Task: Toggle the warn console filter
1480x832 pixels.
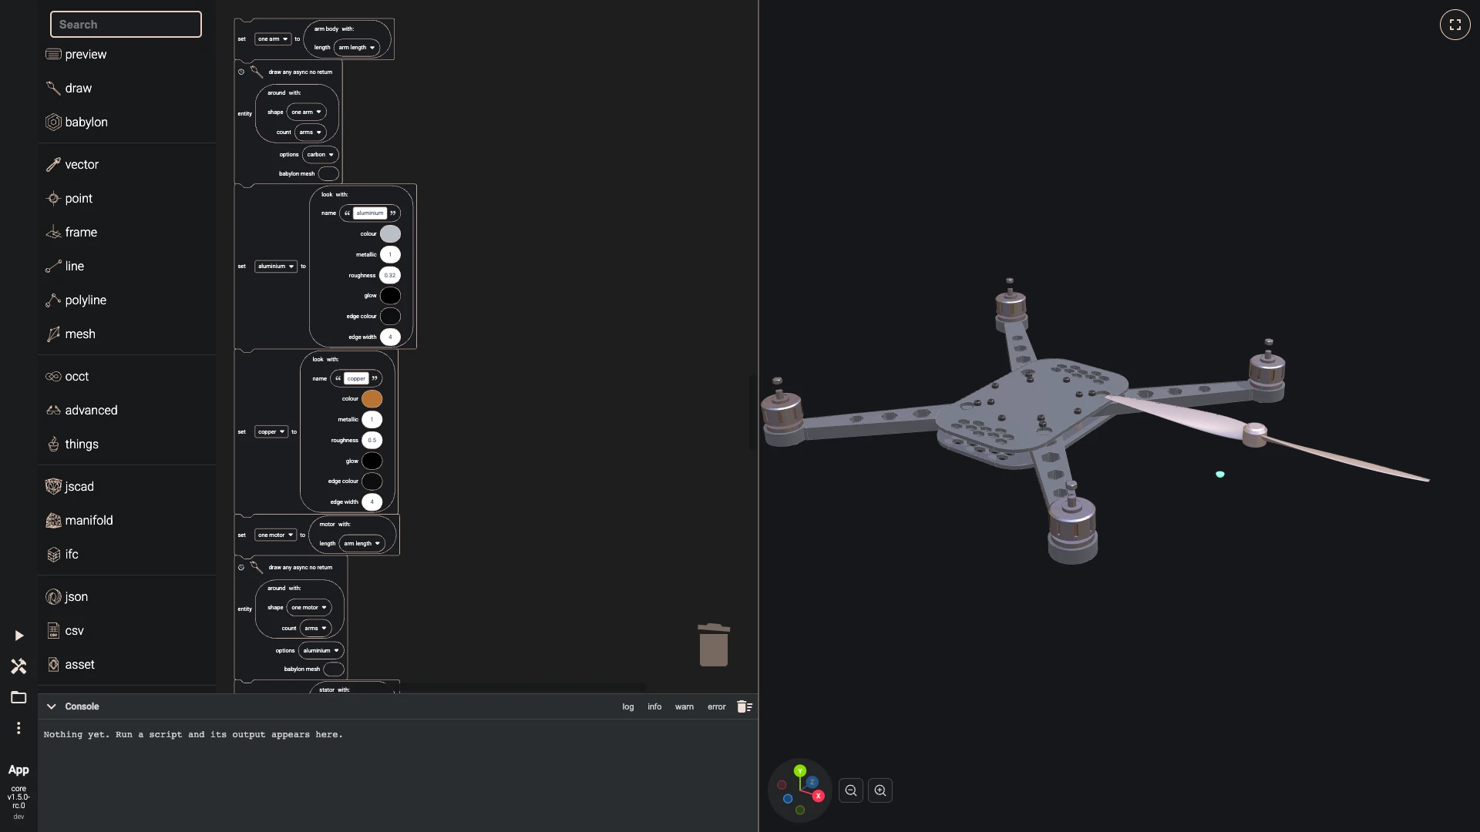Action: 684,706
